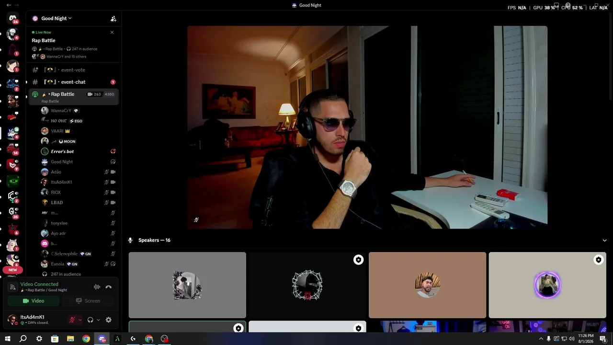Select the tan speaker tile with bearded man
Screen dimensions: 613x345
[428, 285]
